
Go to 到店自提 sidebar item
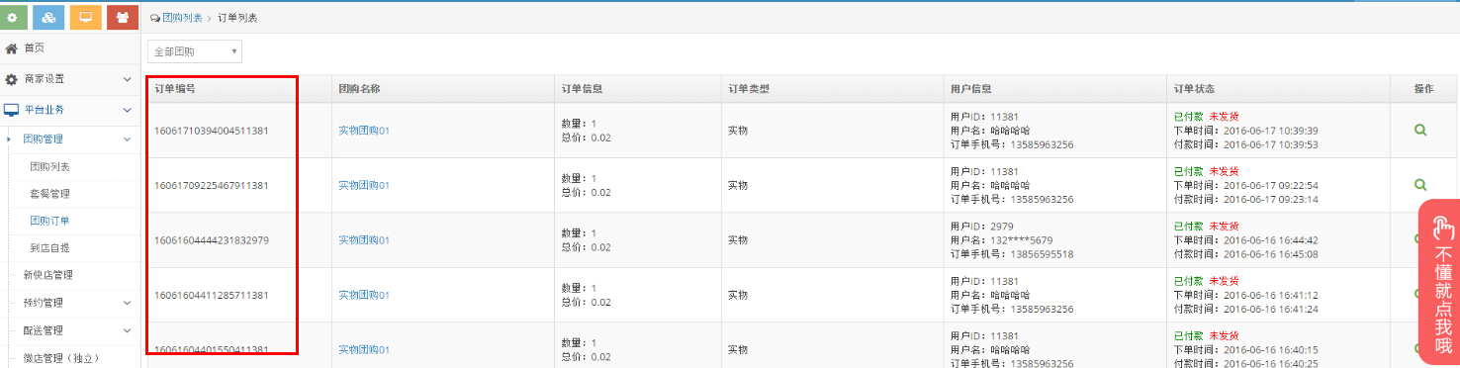pyautogui.click(x=49, y=247)
